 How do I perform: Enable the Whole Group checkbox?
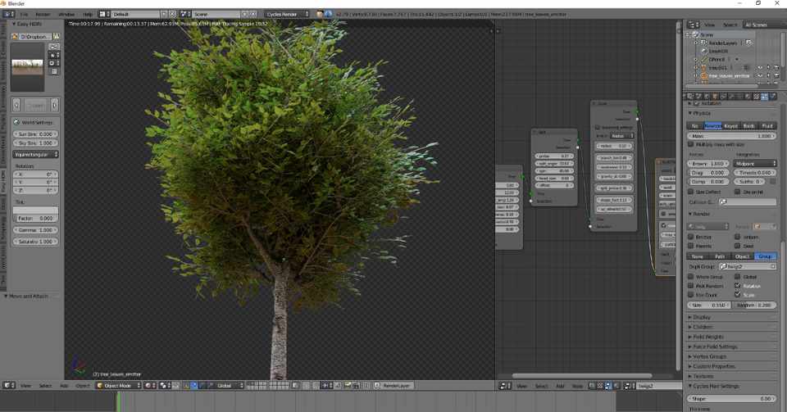pos(691,277)
